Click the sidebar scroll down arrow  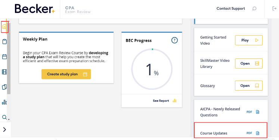9,119
